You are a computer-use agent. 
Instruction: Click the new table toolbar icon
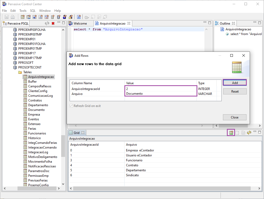tap(22, 17)
